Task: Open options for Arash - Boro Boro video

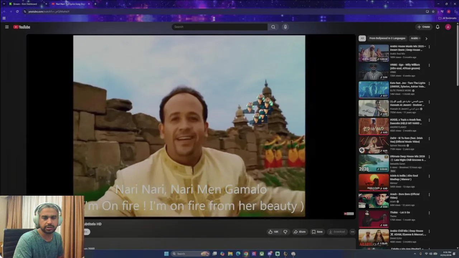Action: (429, 195)
